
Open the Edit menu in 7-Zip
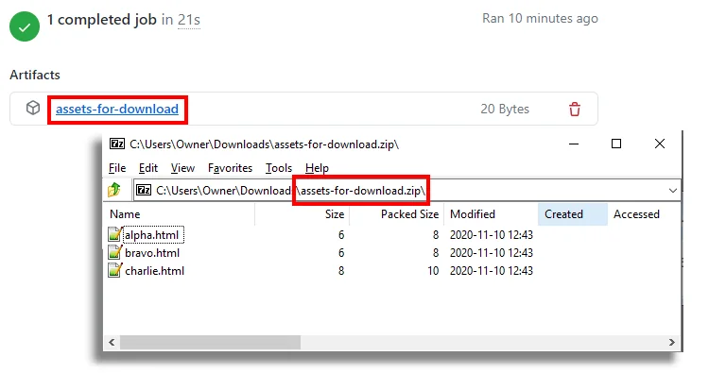click(x=148, y=168)
